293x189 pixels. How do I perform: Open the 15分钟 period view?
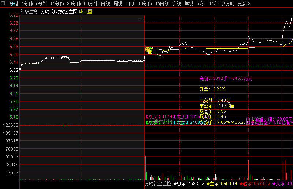57,4
